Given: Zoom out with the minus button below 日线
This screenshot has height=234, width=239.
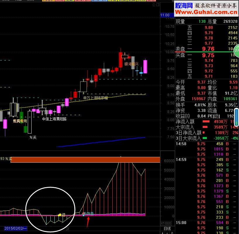Looking at the screenshot, I should point(168,233).
